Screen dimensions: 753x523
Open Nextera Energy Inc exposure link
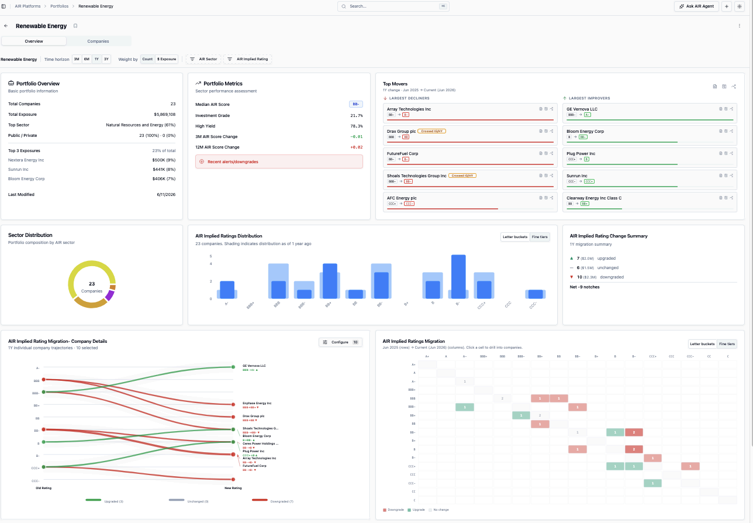pyautogui.click(x=26, y=160)
